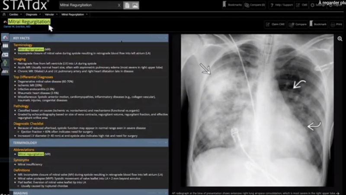The image size is (346, 195).
Task: Collapse the IMAGING section header
Action: coord(89,193)
